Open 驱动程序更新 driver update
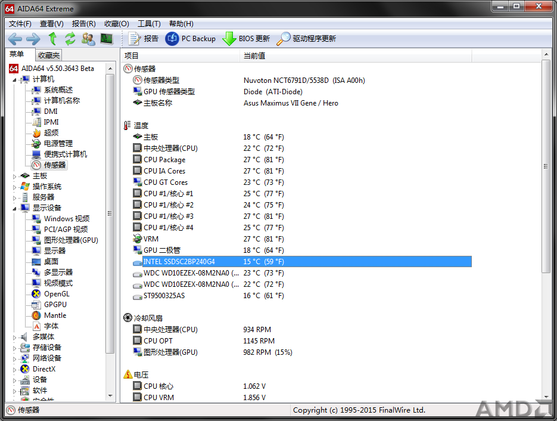Screen dimensions: 557x421 click(306, 38)
